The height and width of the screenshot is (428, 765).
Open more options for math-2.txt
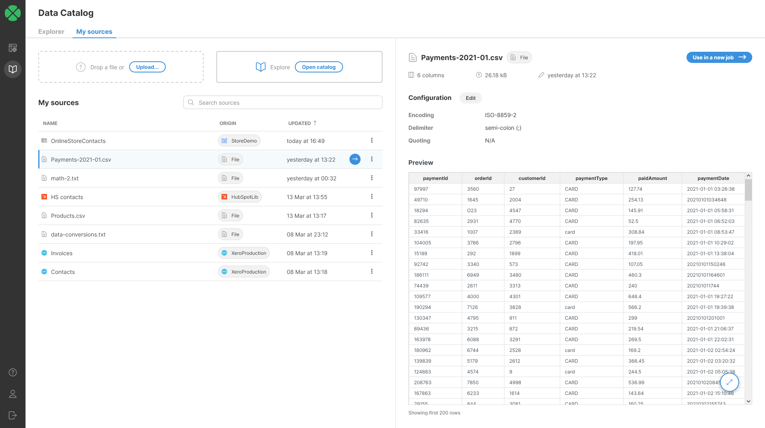pyautogui.click(x=372, y=178)
